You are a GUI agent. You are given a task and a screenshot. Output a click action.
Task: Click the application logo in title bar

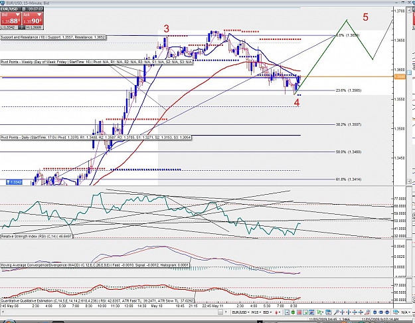(2, 3)
